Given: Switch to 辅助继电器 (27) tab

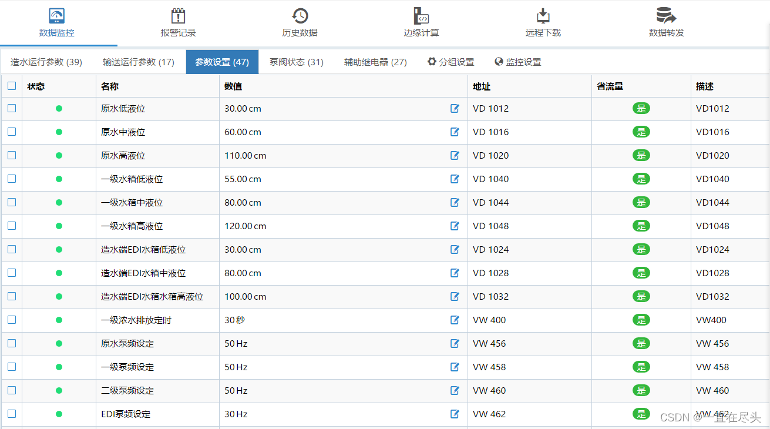Looking at the screenshot, I should click(375, 62).
